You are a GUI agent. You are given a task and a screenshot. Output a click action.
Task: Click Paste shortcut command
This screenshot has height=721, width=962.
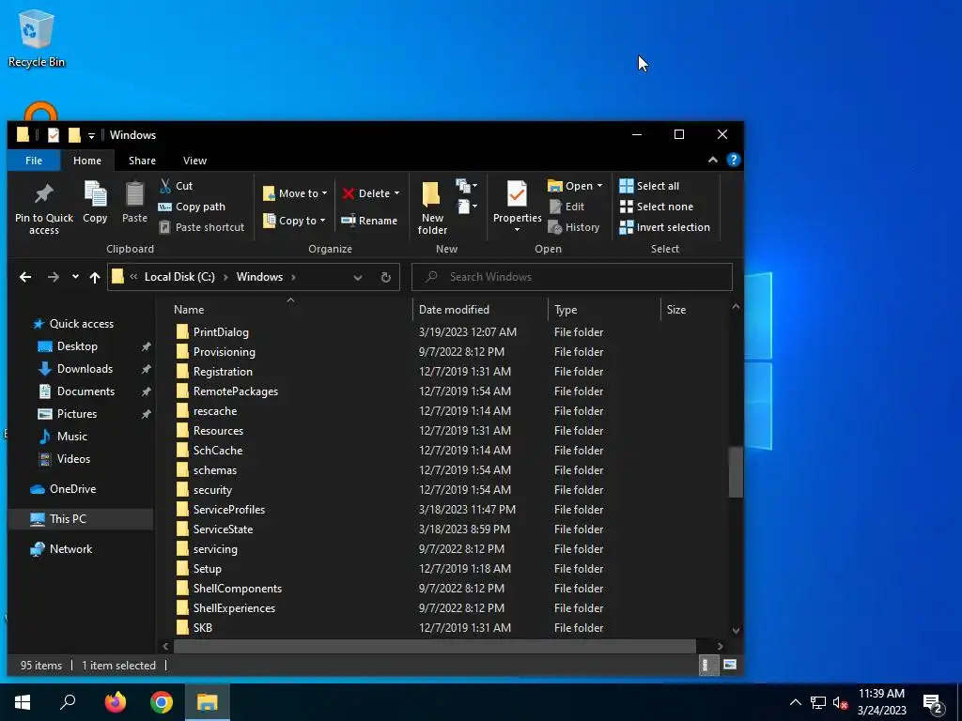[x=202, y=227]
